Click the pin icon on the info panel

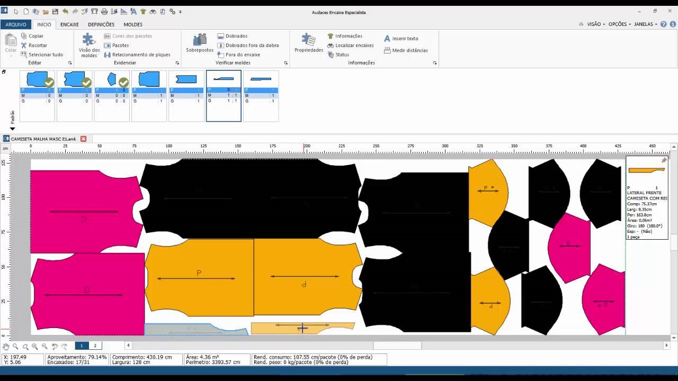[x=664, y=160]
